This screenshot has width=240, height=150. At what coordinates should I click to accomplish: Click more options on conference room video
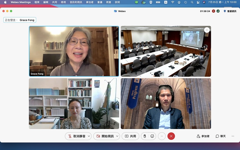(x=206, y=30)
